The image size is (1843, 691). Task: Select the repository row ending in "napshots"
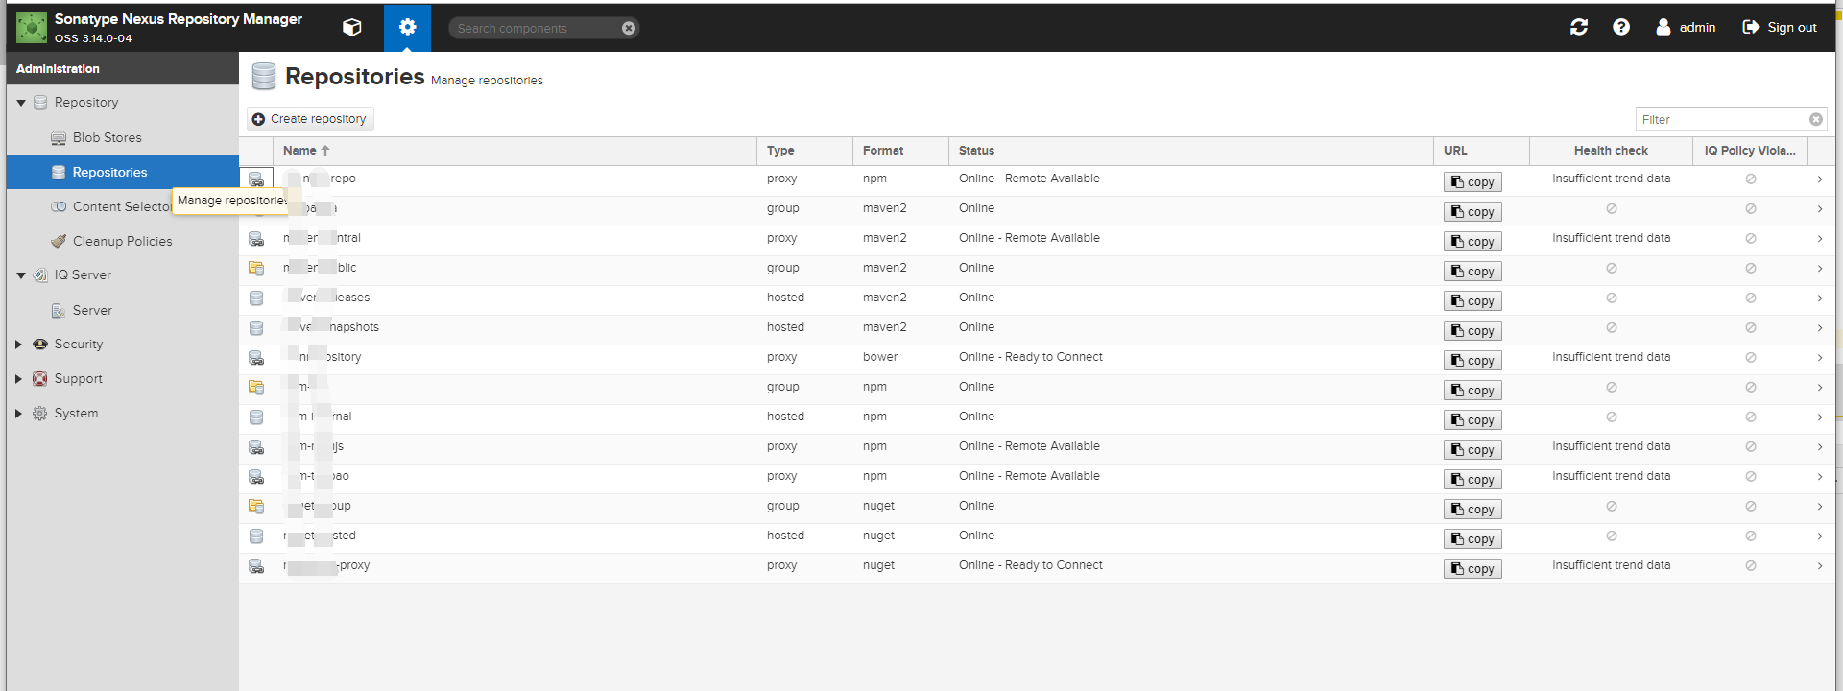[x=1037, y=328]
